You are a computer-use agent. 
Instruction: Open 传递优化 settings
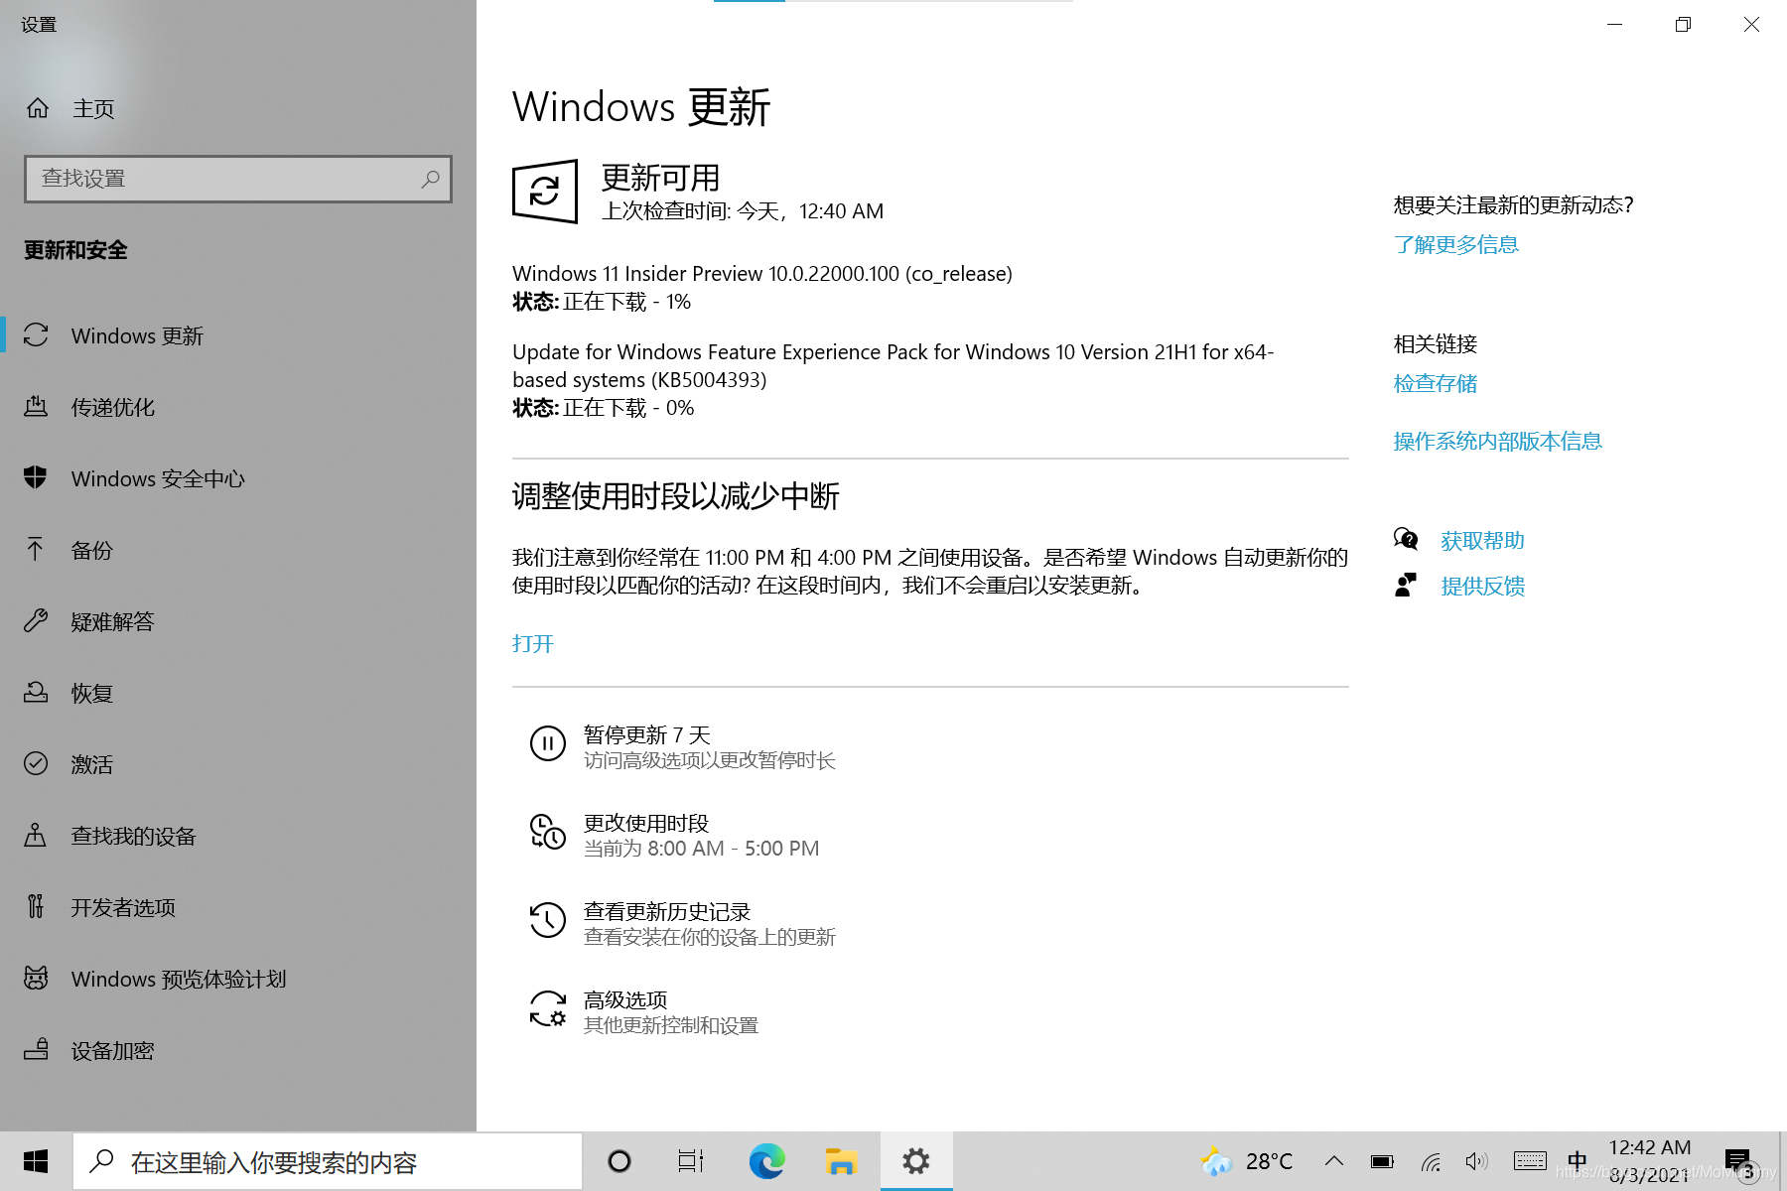coord(237,407)
